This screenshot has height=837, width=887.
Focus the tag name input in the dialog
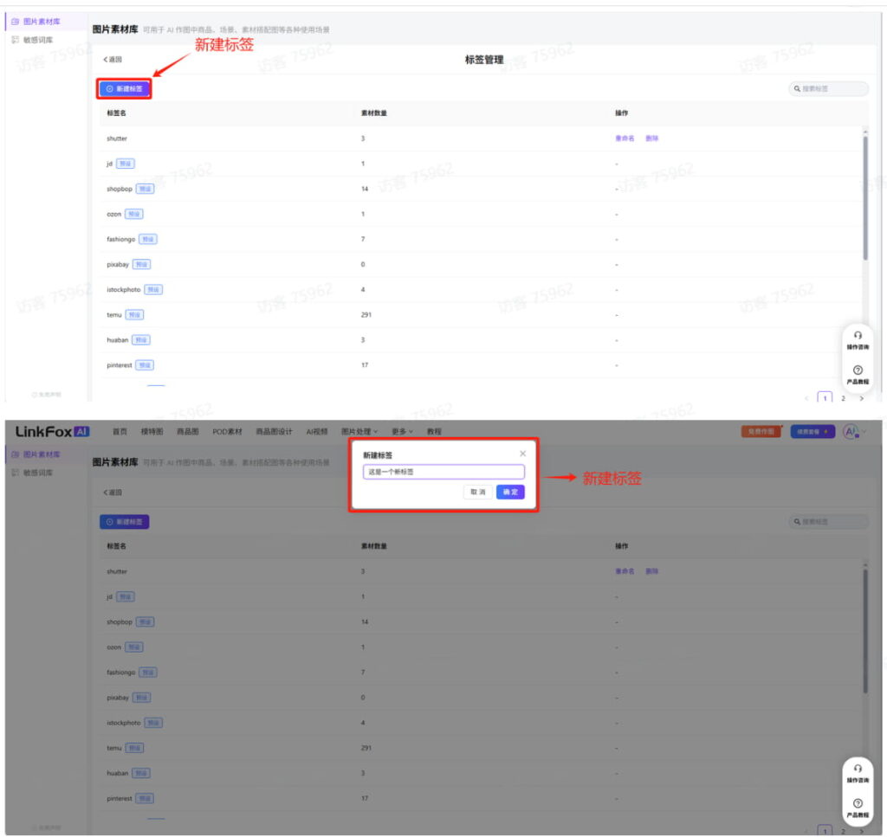[x=443, y=472]
